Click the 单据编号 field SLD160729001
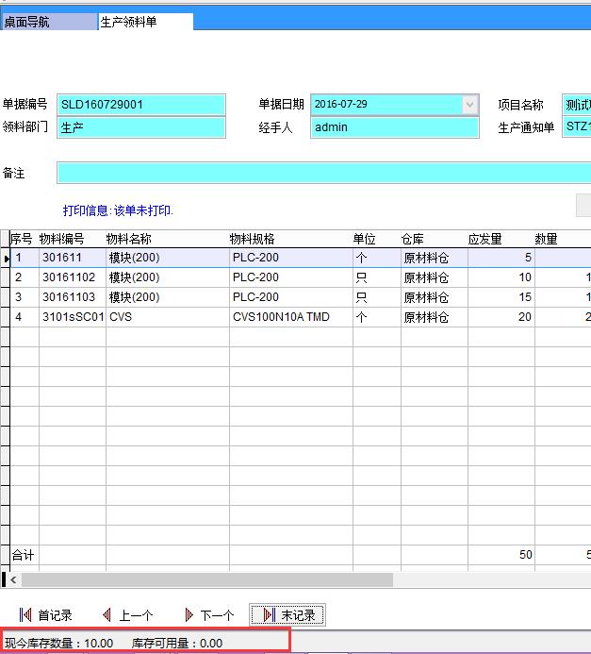The image size is (591, 654). pos(141,105)
